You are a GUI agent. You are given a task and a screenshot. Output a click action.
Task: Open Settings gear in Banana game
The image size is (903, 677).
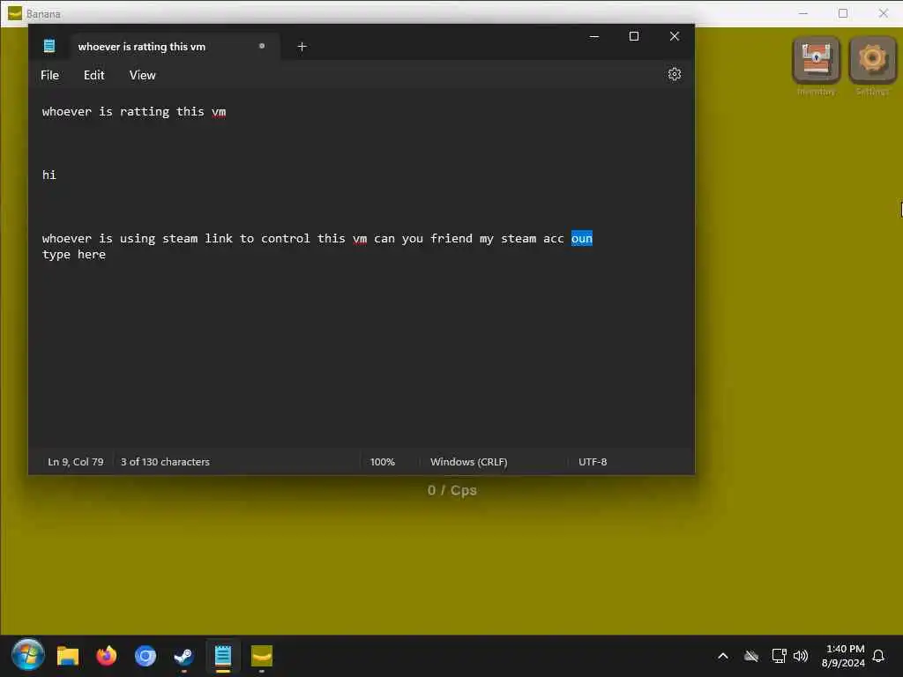pos(872,59)
